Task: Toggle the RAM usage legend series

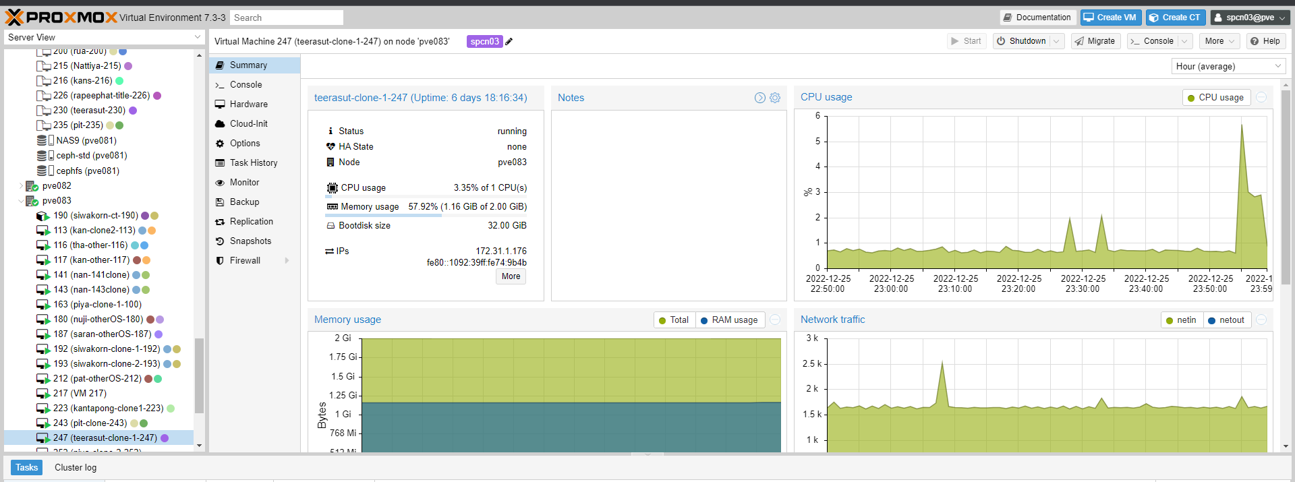Action: [x=729, y=320]
